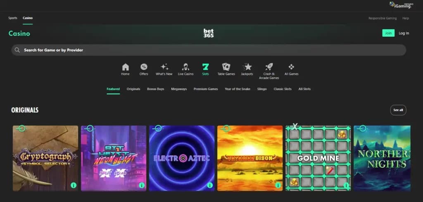Open the Bonus Buys tab

coord(155,89)
